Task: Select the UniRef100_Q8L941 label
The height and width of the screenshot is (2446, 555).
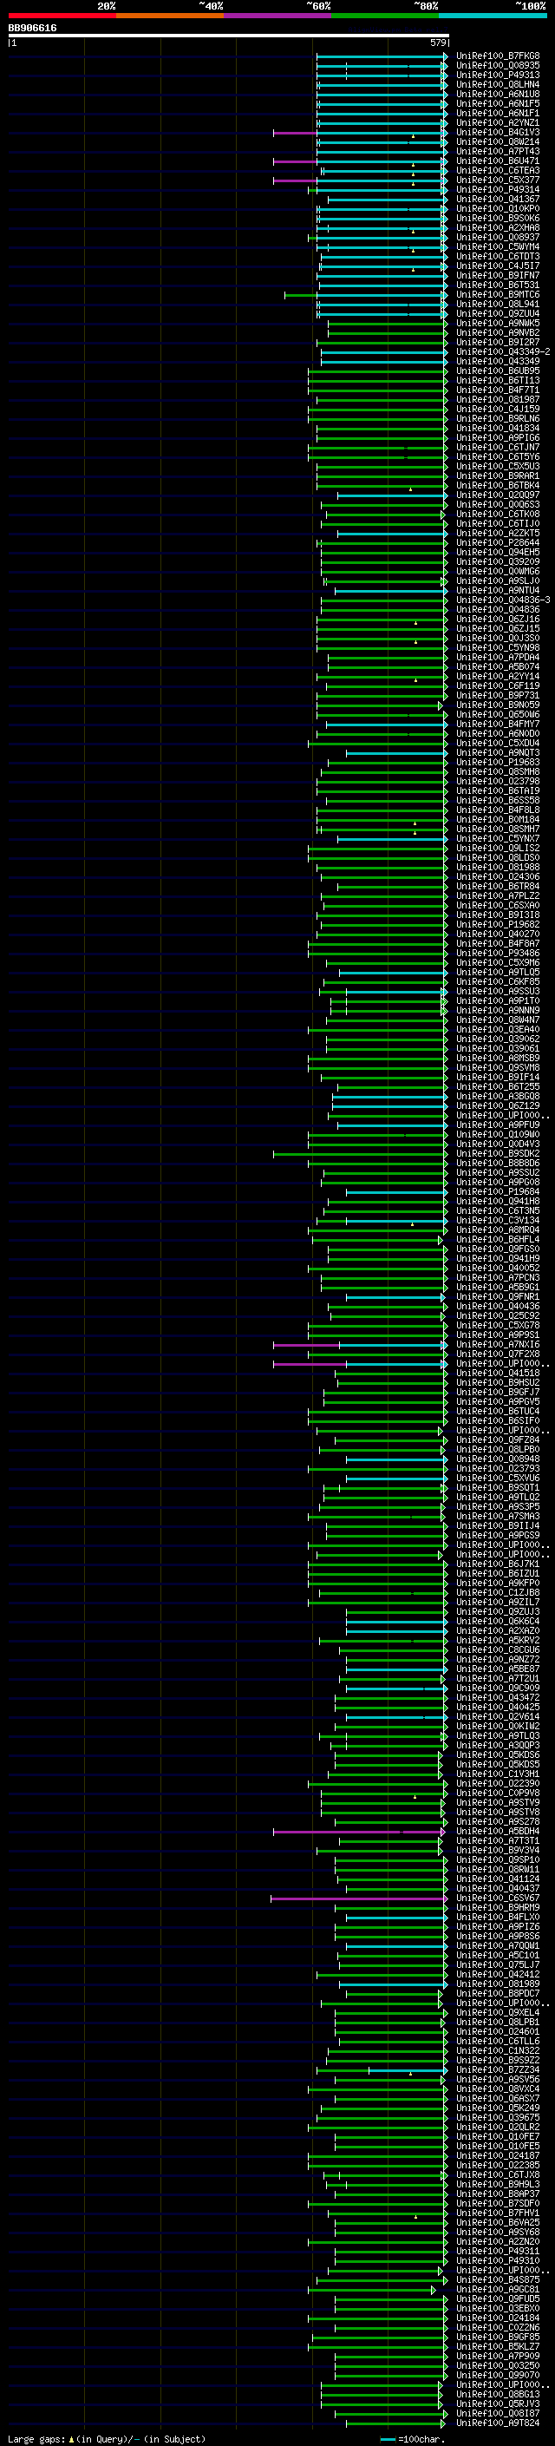Action: click(497, 304)
